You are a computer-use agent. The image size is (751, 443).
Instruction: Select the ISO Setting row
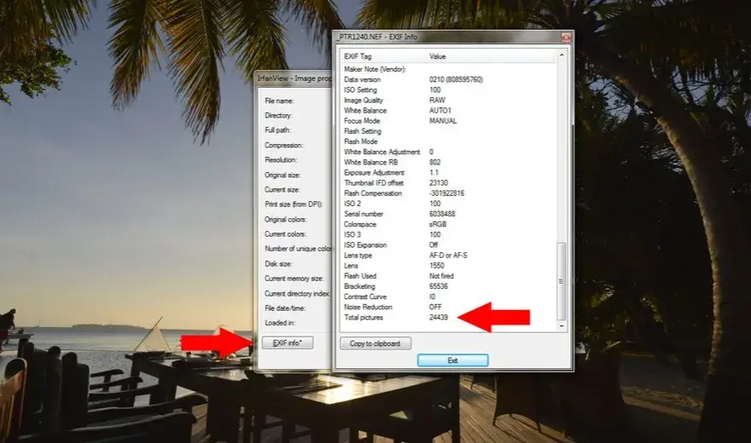click(449, 89)
